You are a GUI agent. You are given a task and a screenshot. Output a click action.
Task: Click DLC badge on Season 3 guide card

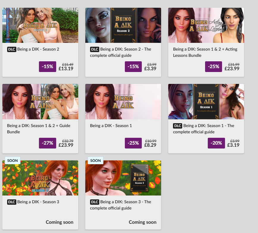95,202
